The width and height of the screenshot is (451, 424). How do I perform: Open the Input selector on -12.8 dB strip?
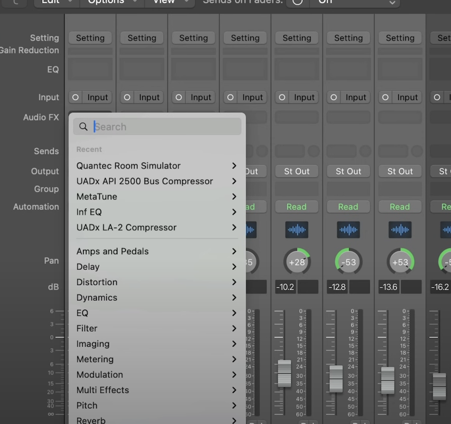[x=356, y=97]
